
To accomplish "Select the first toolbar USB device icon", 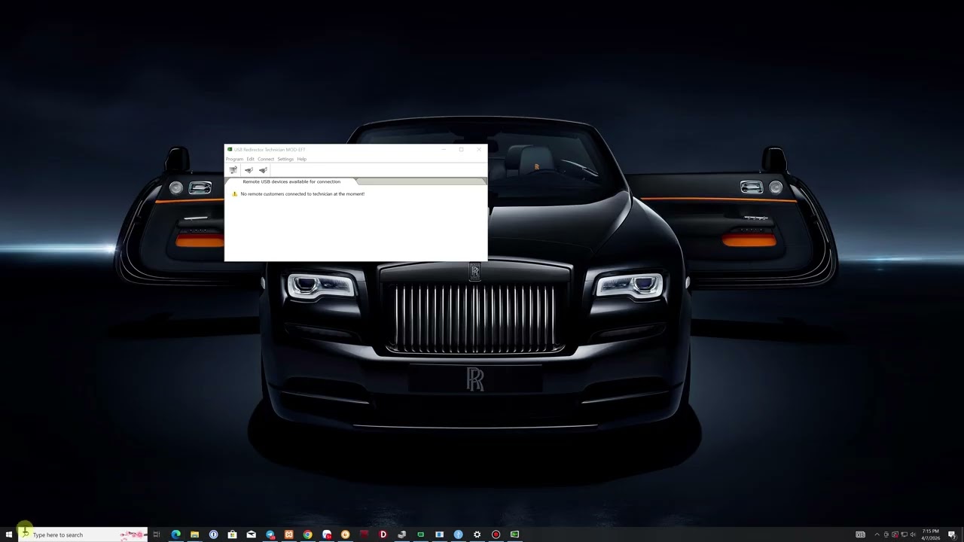I will tap(233, 170).
